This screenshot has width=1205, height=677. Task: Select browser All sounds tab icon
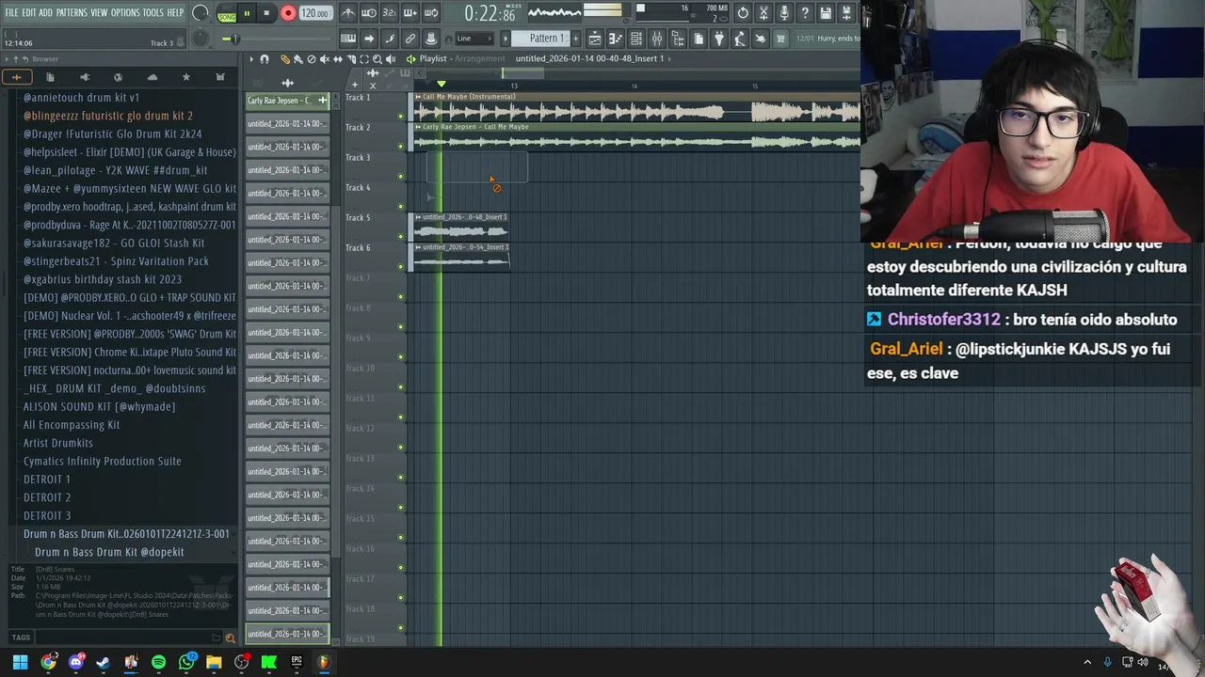[x=16, y=77]
